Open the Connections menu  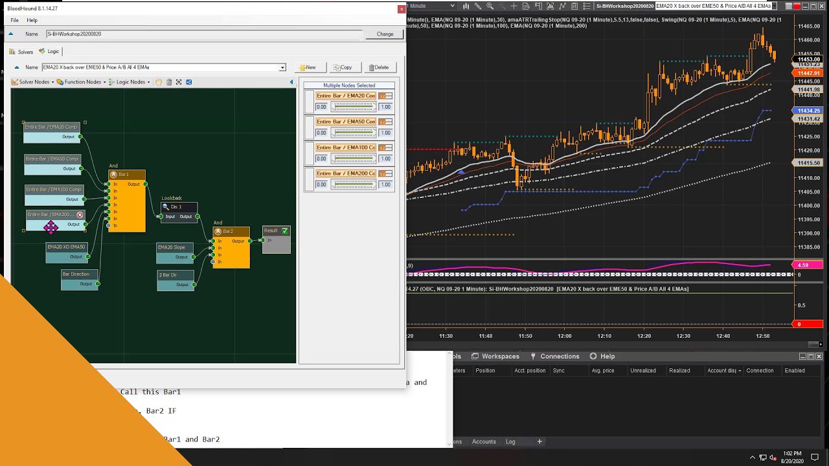click(555, 357)
